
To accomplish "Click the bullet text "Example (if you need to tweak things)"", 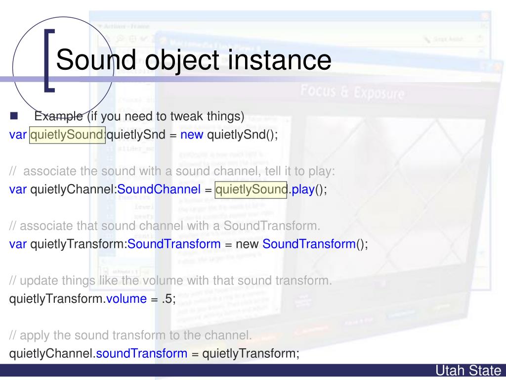I will tap(139, 116).
